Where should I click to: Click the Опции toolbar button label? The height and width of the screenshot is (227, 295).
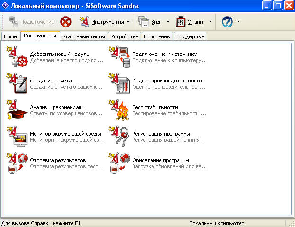click(x=195, y=22)
